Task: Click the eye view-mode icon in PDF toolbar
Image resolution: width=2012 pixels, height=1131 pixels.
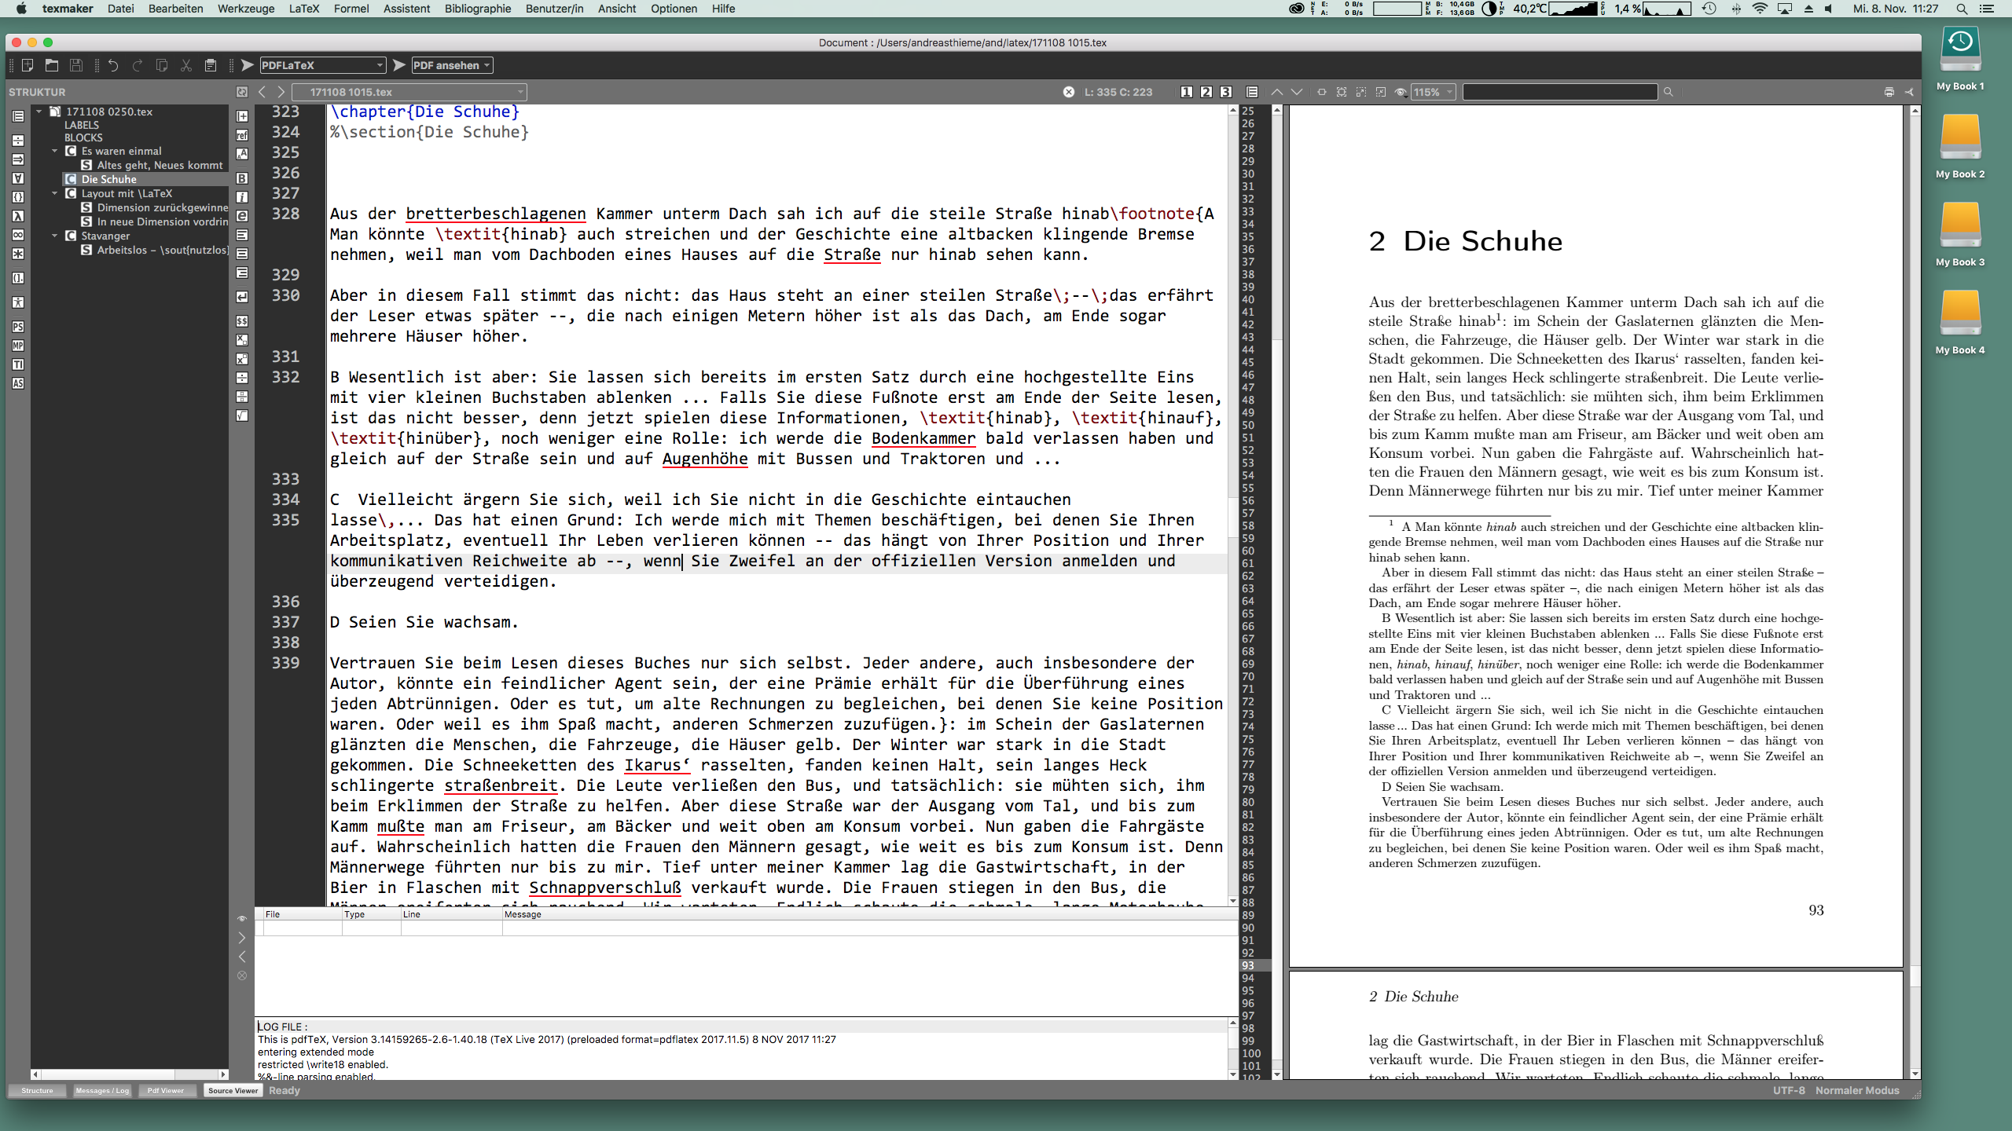Action: [1401, 92]
